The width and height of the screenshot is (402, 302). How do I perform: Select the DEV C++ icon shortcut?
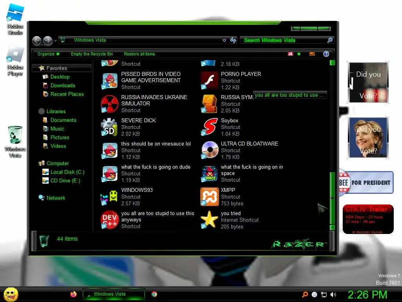tap(110, 220)
